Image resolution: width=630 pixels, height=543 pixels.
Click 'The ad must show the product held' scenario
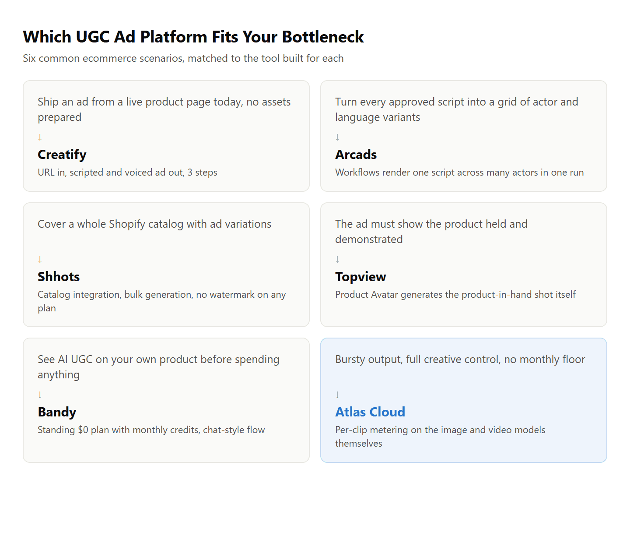pyautogui.click(x=431, y=232)
